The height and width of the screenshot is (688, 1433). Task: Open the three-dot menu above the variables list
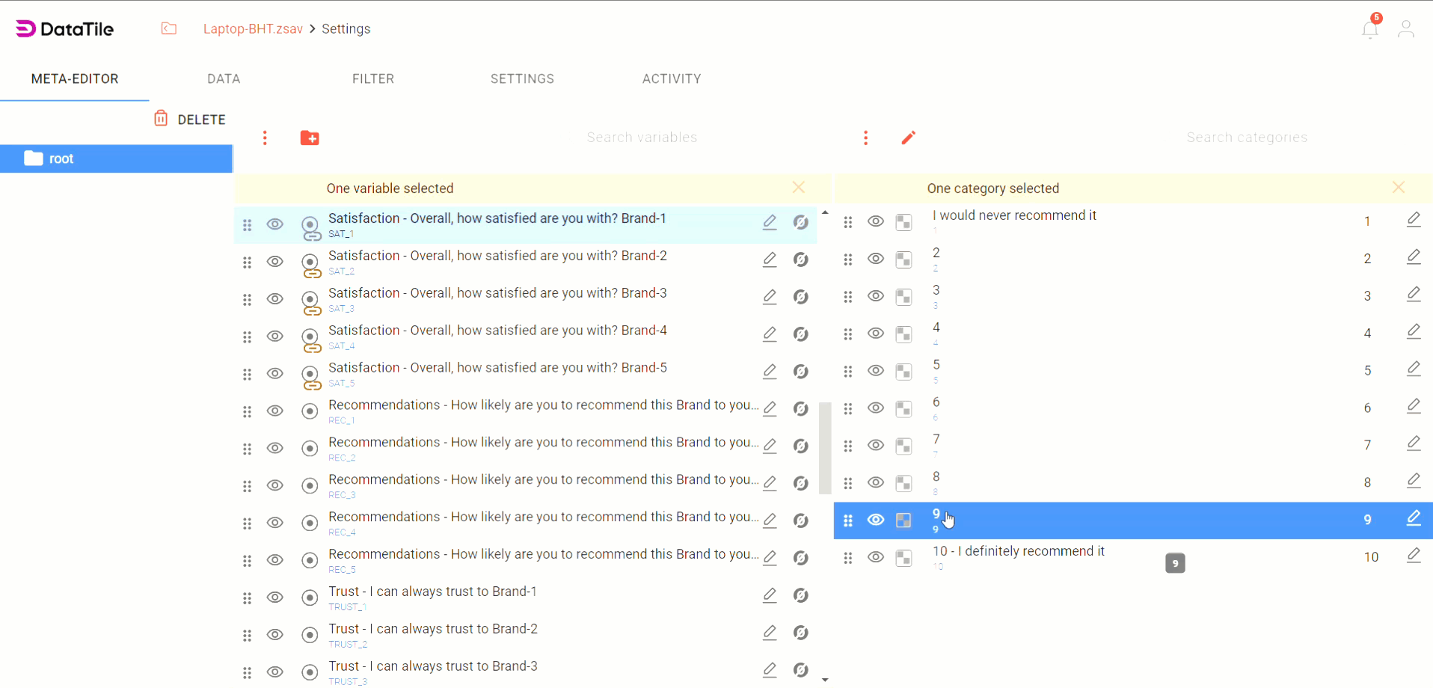click(265, 138)
